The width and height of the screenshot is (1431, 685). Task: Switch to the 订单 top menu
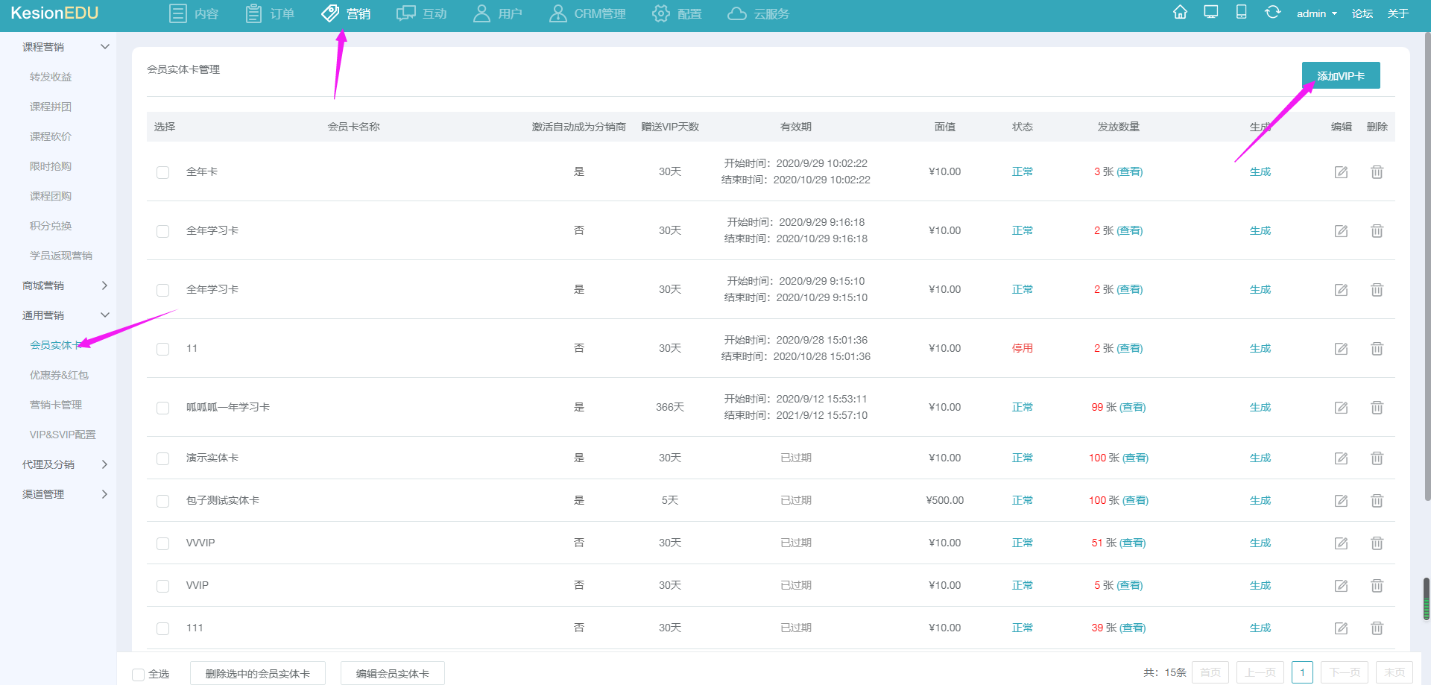270,13
